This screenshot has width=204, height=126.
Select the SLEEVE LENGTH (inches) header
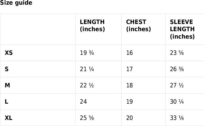(x=182, y=29)
